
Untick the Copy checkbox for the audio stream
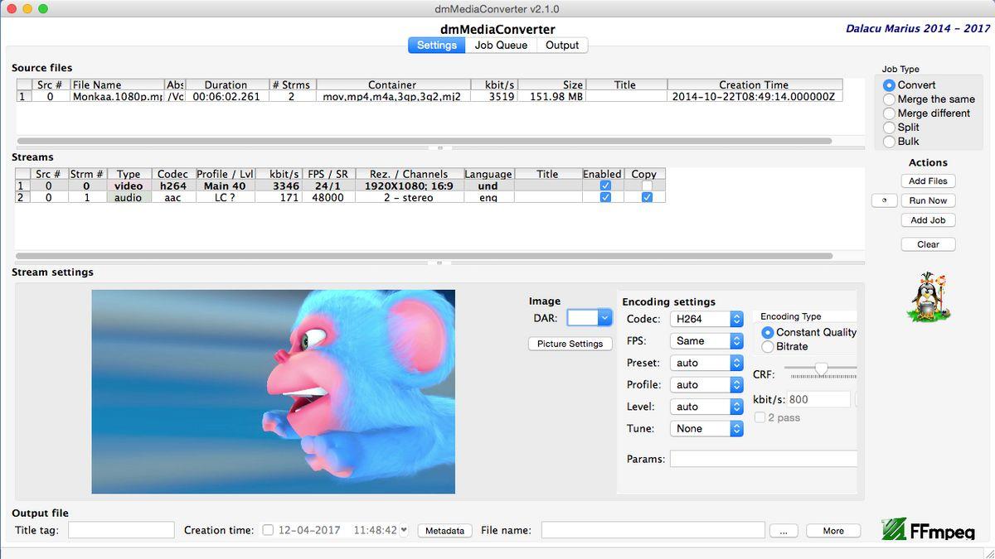(x=647, y=198)
